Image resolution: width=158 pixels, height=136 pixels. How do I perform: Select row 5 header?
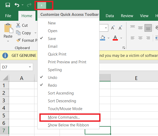[x=4, y=115]
